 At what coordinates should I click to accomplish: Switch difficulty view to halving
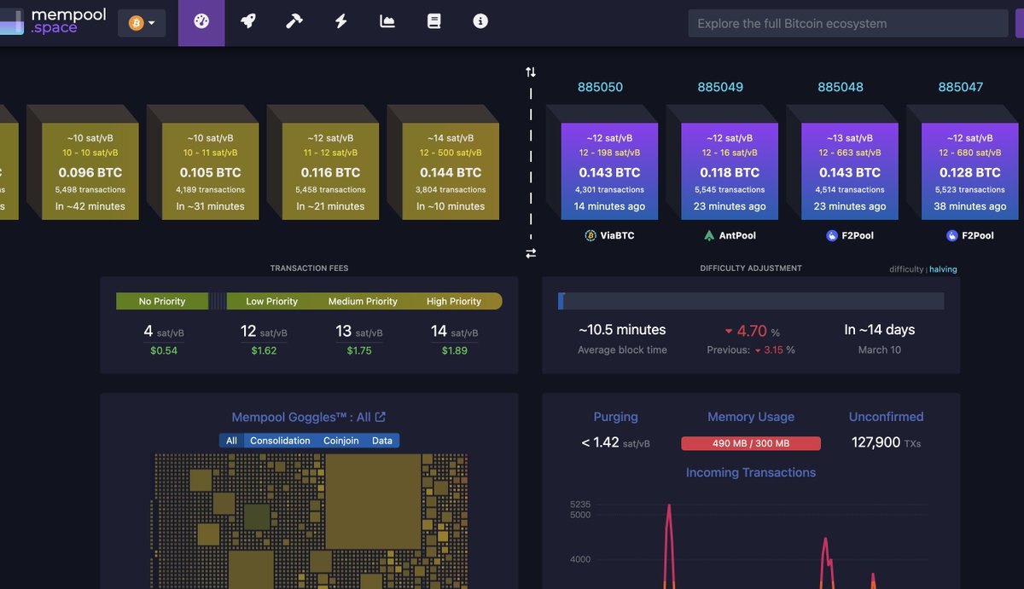[x=941, y=269]
